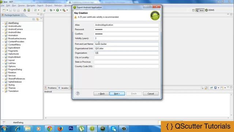Open Firefox from the taskbar

[60, 129]
